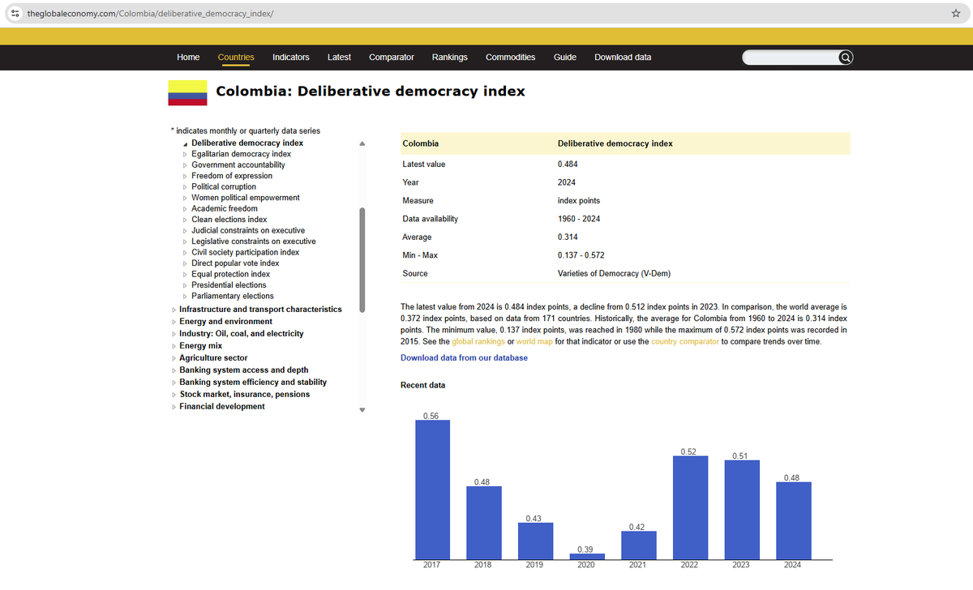The image size is (973, 590).
Task: Open the global rankings link
Action: click(x=478, y=341)
